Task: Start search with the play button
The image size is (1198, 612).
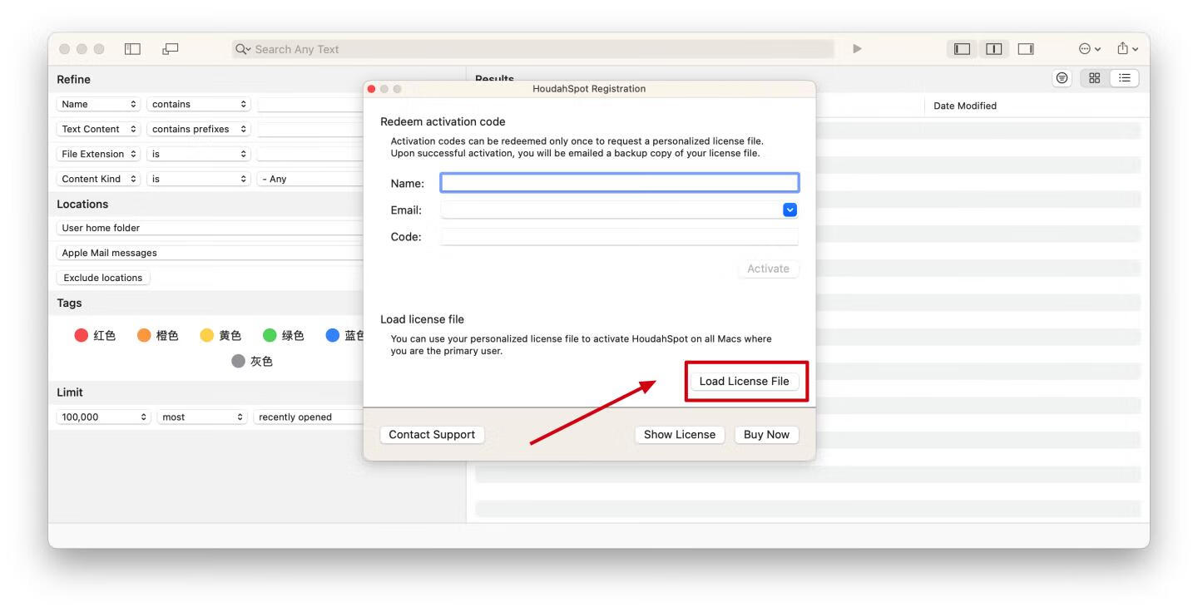Action: [857, 49]
